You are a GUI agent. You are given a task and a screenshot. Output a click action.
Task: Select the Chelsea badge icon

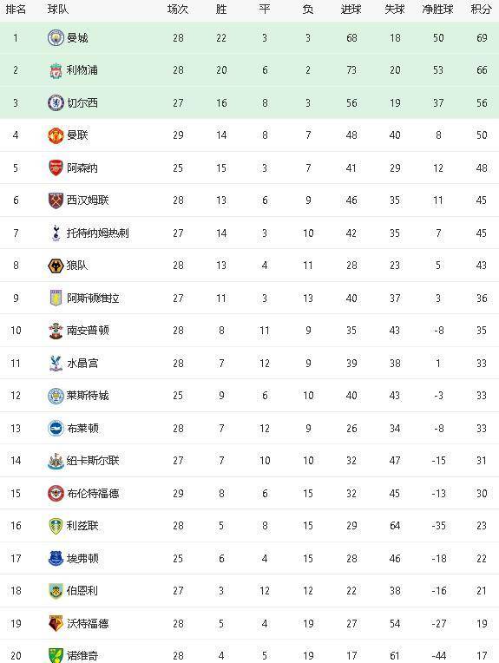[x=56, y=102]
